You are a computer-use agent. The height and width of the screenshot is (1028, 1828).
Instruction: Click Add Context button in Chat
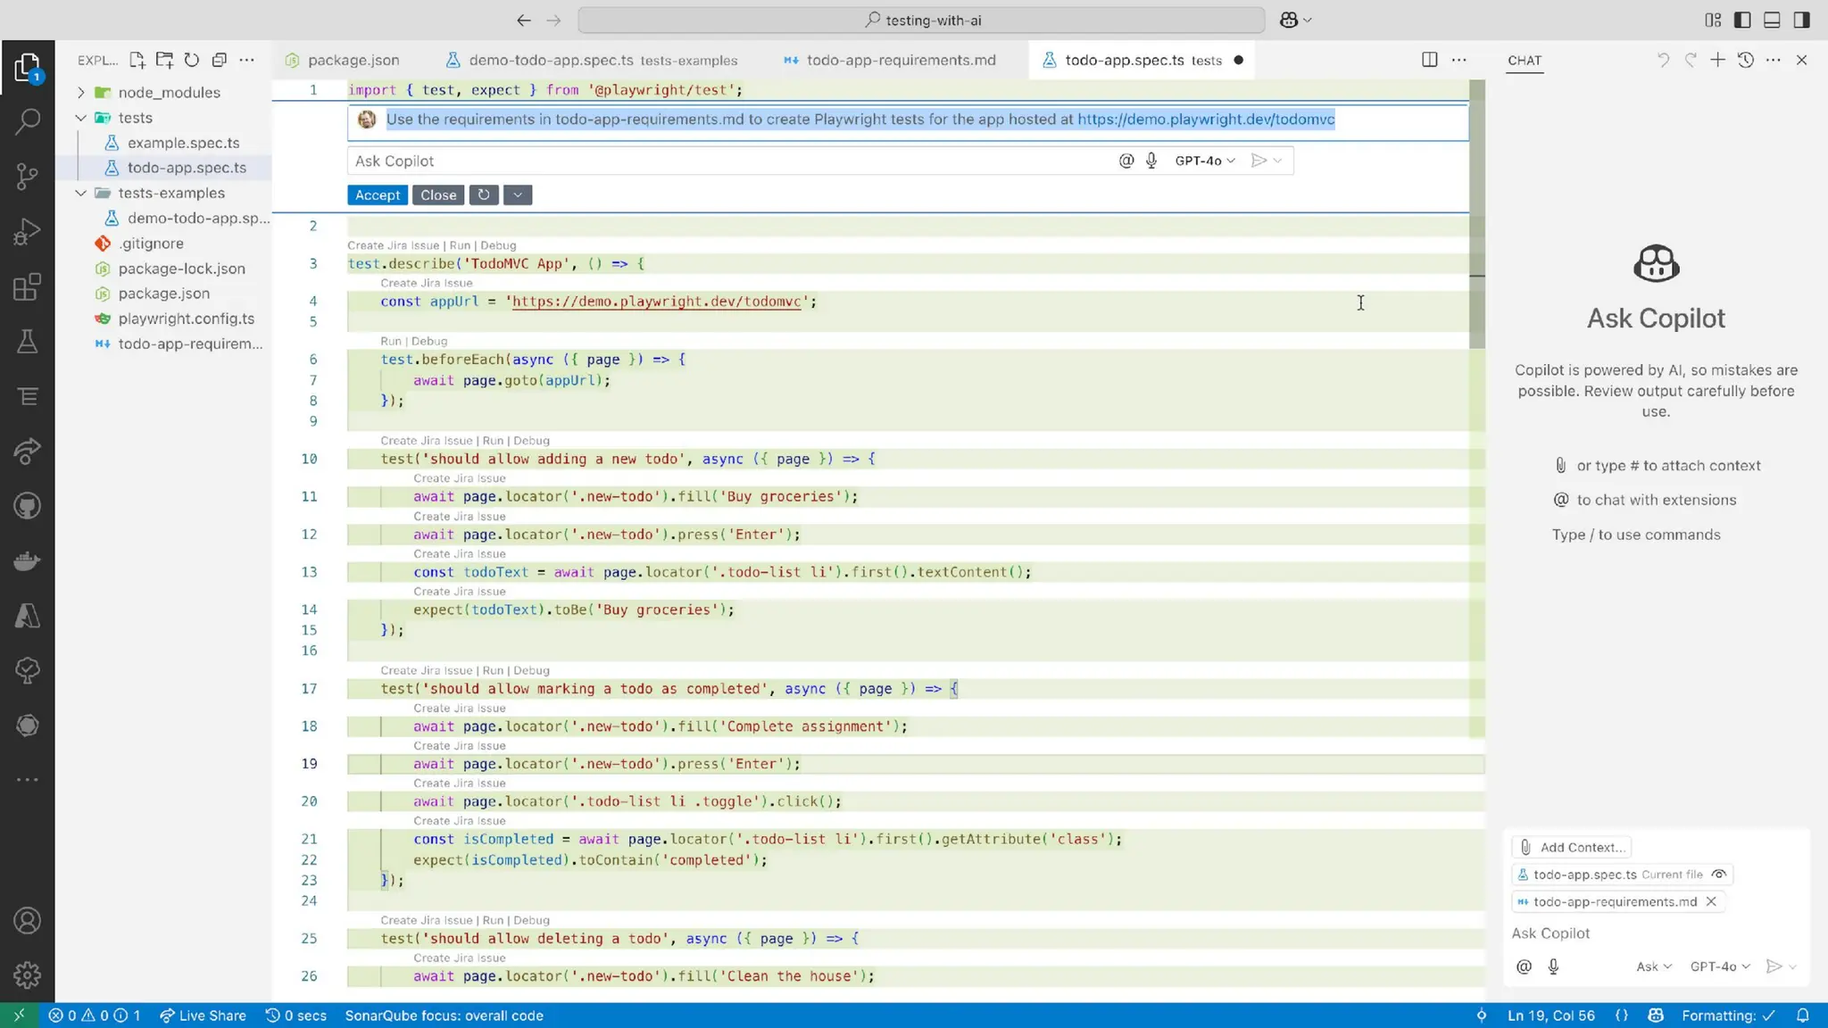coord(1571,847)
